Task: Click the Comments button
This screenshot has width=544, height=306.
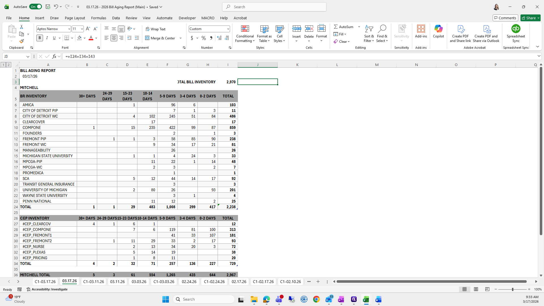Action: coord(505,18)
